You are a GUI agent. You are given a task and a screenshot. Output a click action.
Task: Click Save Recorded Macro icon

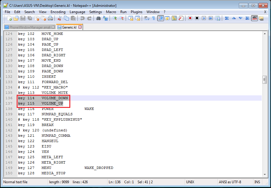(218, 18)
